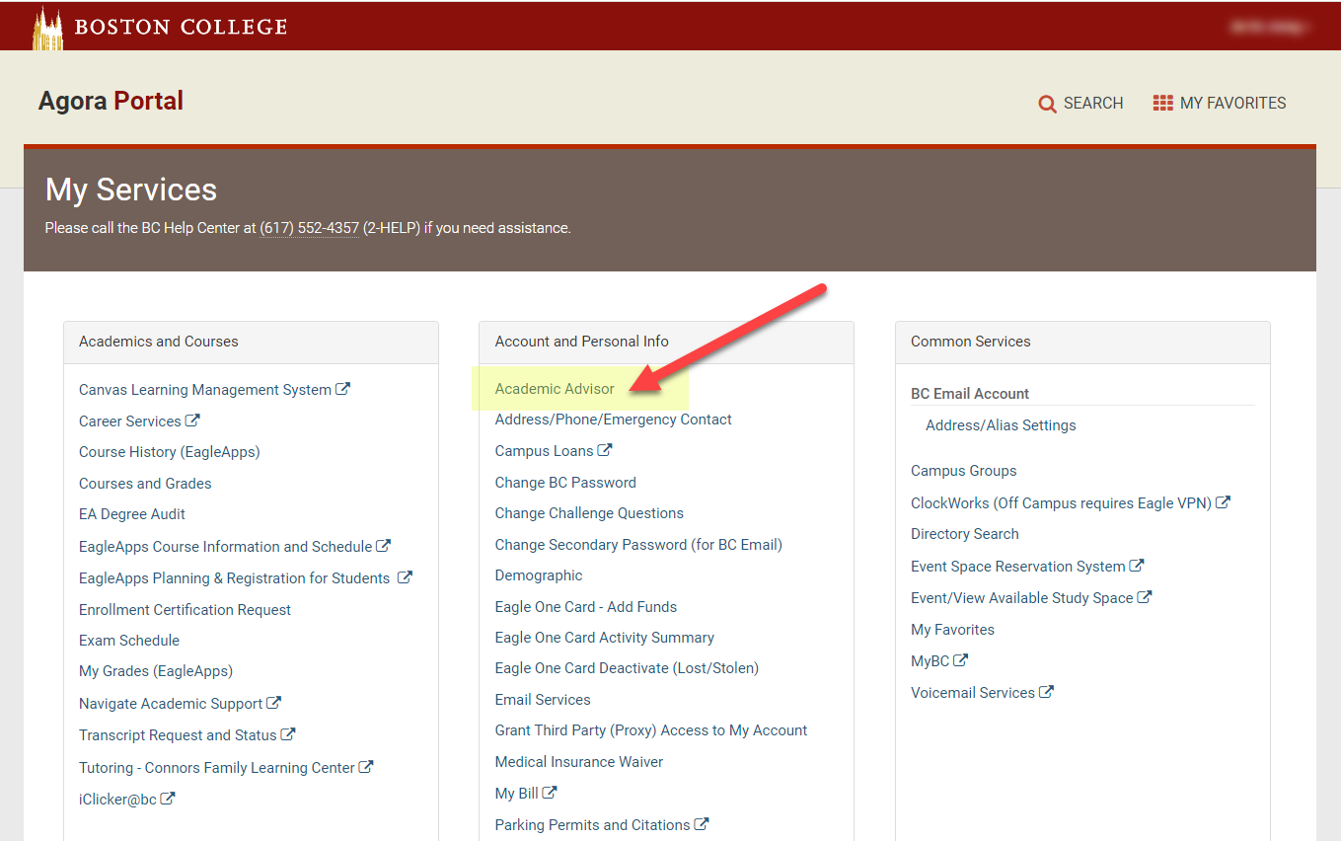Open Eagle One Card Deactivate (Lost/Stolen)
Viewport: 1341px width, 841px height.
pos(627,668)
